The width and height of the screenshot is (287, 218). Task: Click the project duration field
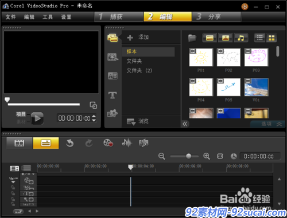[260, 156]
